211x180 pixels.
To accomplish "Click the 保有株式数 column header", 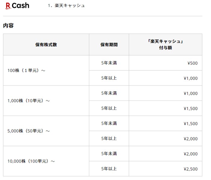I will [46, 45].
